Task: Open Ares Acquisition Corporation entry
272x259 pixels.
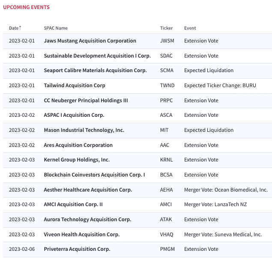Action: [x=78, y=145]
